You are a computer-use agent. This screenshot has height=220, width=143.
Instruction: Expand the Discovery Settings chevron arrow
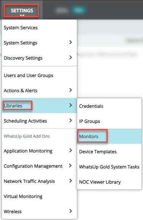71,57
